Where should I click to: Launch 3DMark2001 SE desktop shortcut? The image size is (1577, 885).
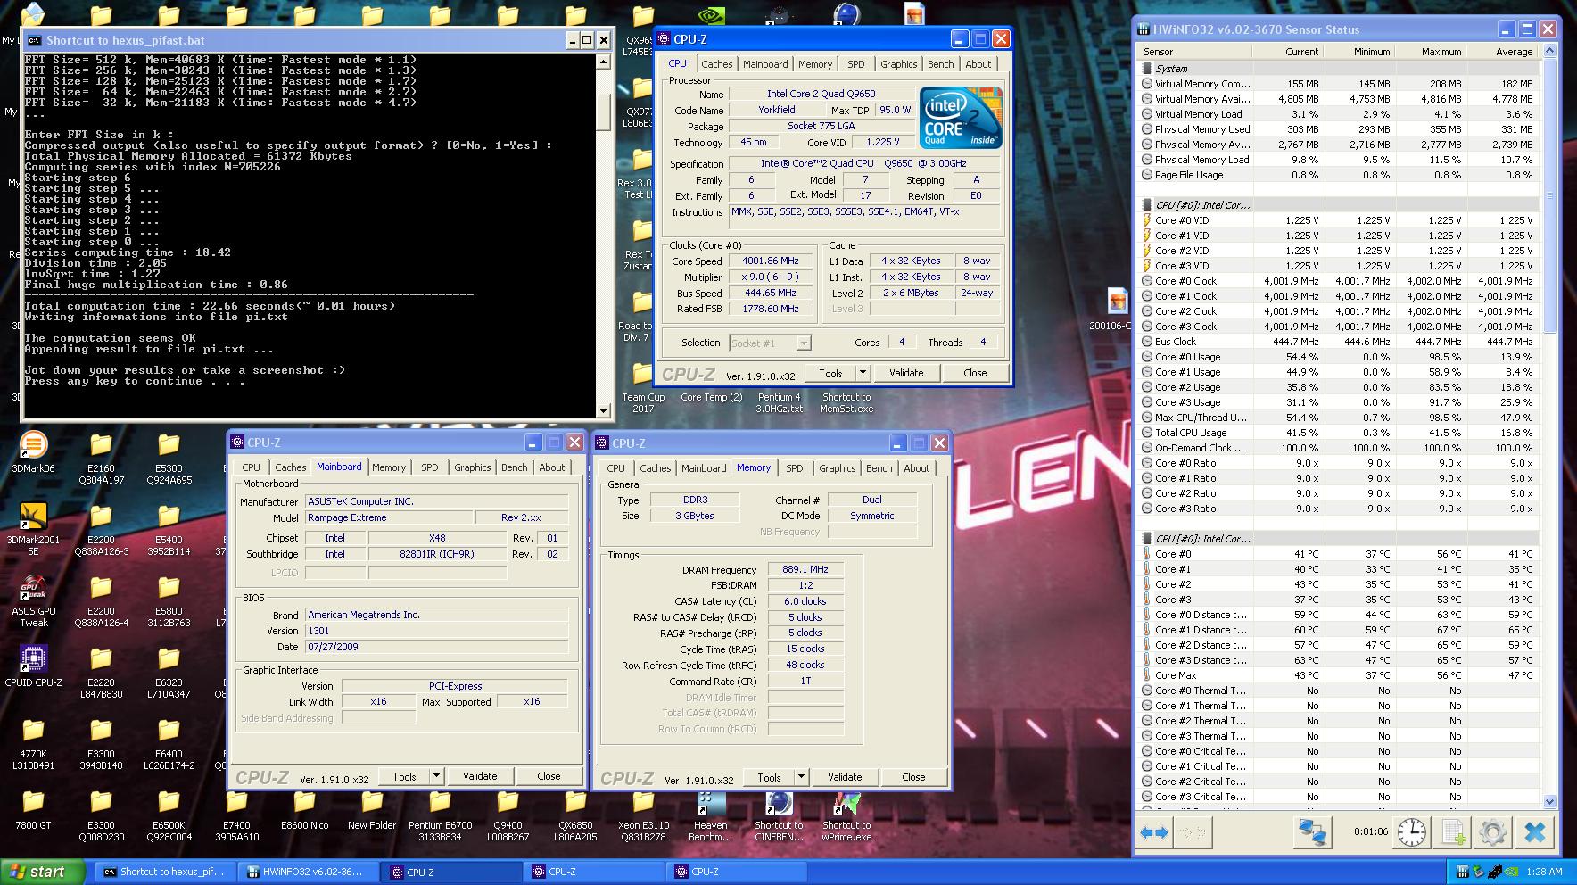[33, 529]
